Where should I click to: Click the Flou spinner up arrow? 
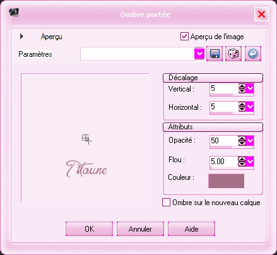pyautogui.click(x=242, y=159)
